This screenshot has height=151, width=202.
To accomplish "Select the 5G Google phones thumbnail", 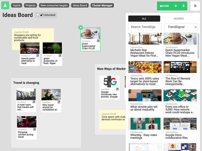I will tap(110, 81).
